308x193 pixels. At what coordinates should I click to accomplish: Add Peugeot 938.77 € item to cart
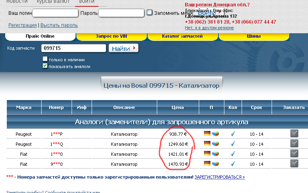294,133
